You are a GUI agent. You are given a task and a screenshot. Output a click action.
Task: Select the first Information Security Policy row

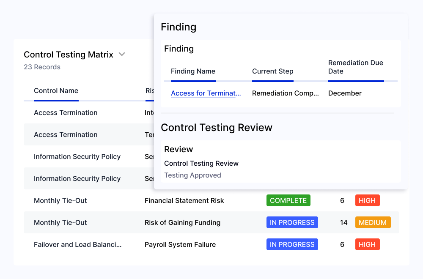pos(89,156)
